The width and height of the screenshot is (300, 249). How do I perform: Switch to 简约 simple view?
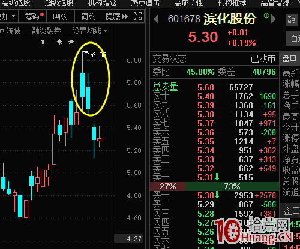click(x=89, y=16)
